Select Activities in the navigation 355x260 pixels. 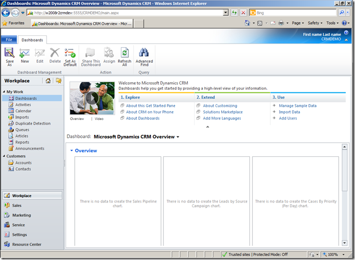pos(23,105)
